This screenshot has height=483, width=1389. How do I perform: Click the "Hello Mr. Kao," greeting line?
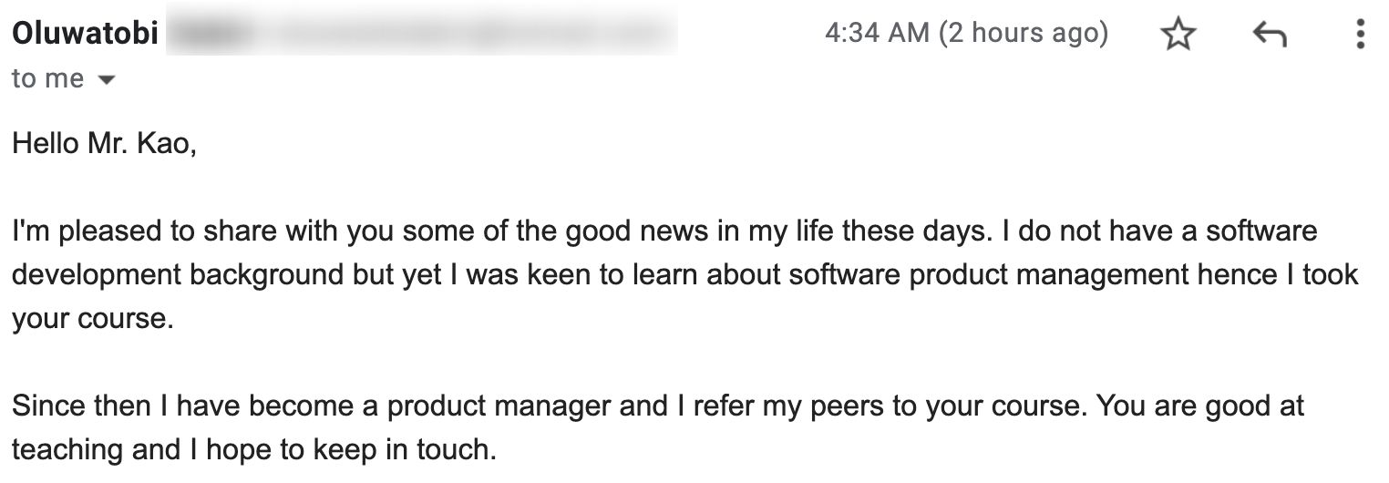click(x=104, y=144)
